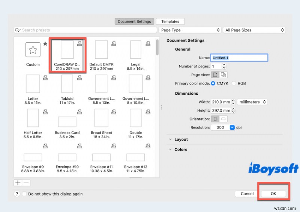Select CMYK primary color mode

pos(213,84)
